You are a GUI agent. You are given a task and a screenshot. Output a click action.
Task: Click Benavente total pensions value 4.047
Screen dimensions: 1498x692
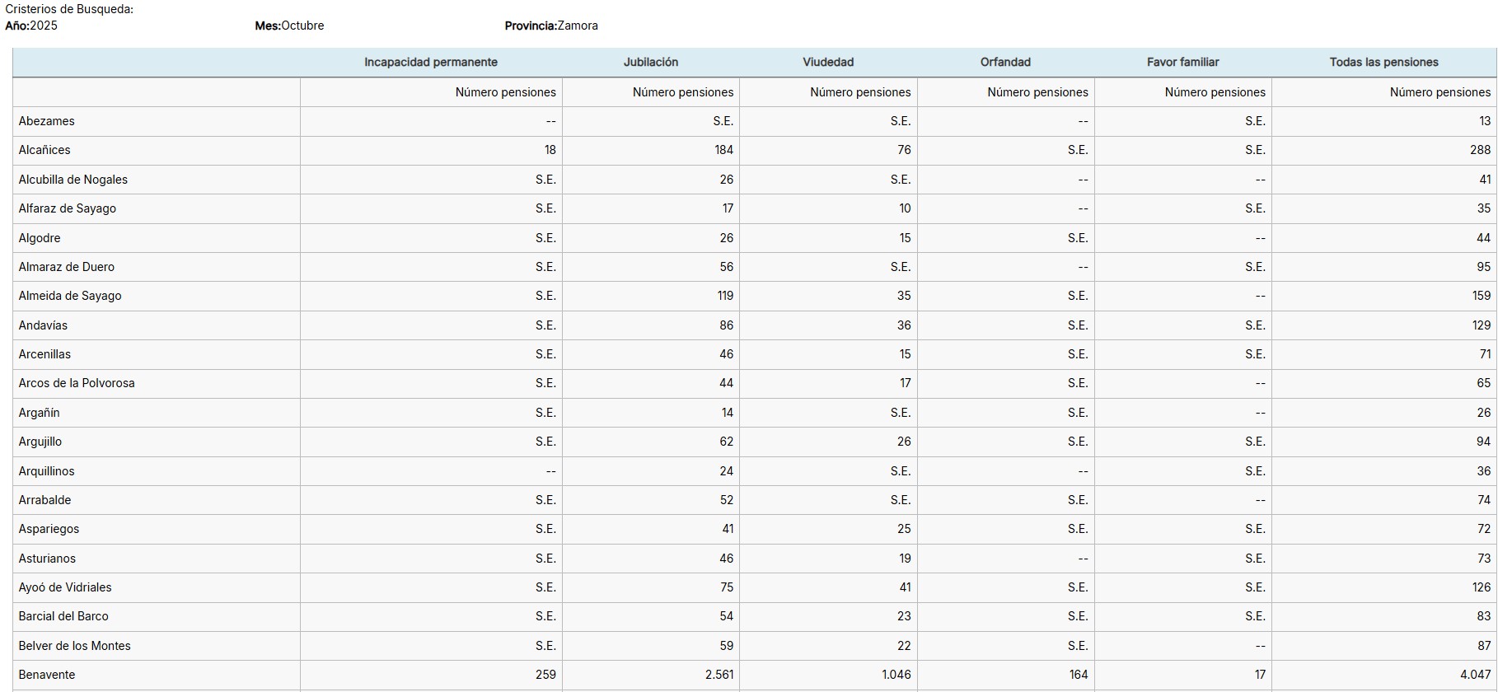pyautogui.click(x=1475, y=675)
